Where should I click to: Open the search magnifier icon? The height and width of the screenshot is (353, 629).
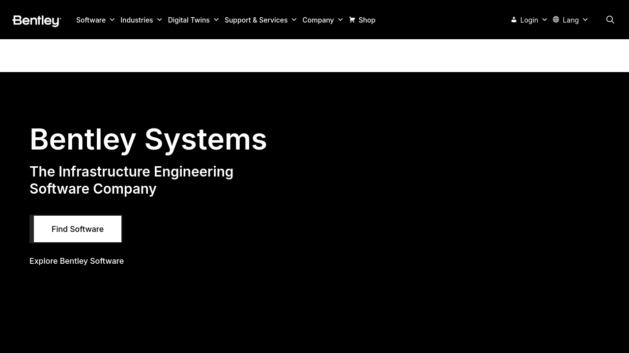point(610,20)
